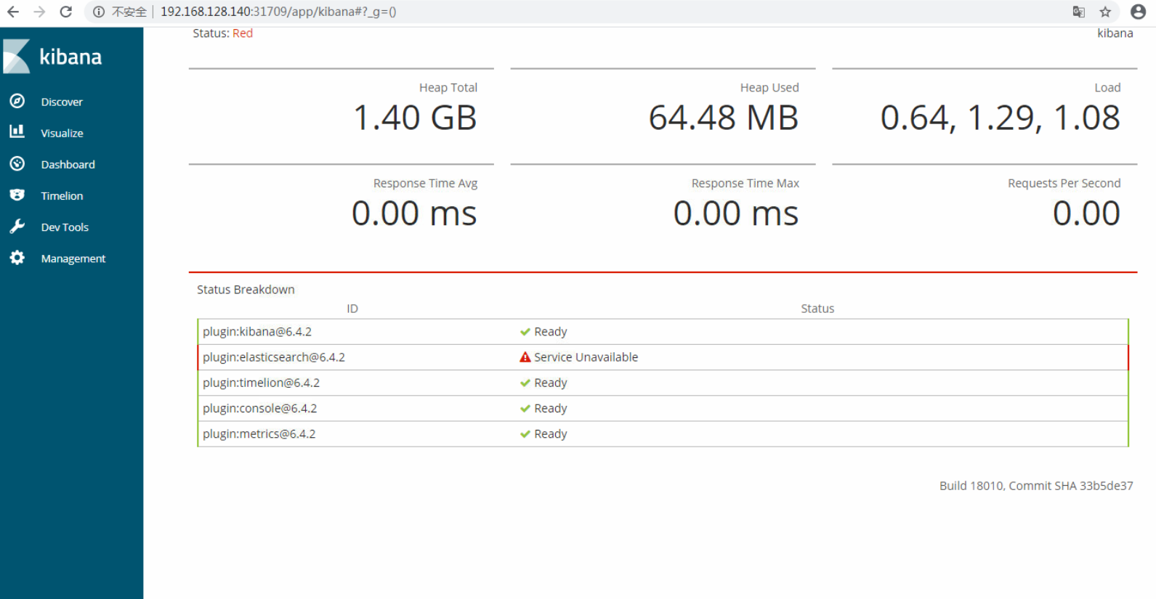Bookmark this page star icon
The height and width of the screenshot is (599, 1156).
tap(1105, 12)
